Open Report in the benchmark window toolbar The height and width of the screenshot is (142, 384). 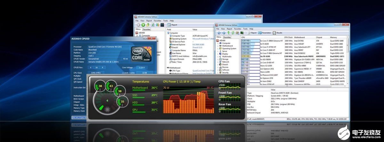[252, 33]
